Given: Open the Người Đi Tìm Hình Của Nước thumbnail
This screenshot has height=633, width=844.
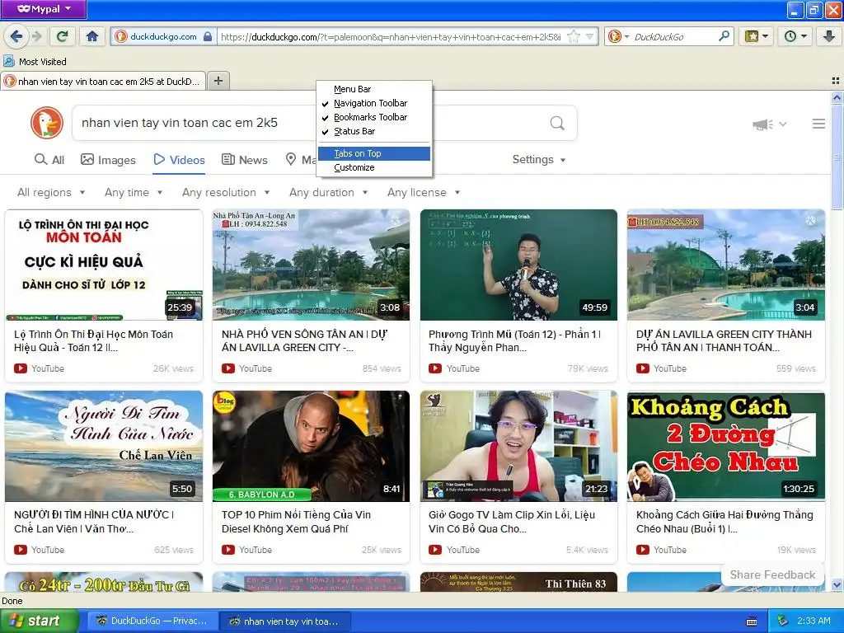Looking at the screenshot, I should tap(103, 446).
